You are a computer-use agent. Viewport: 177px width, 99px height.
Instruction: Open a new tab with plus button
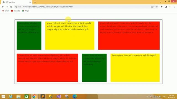35,2
